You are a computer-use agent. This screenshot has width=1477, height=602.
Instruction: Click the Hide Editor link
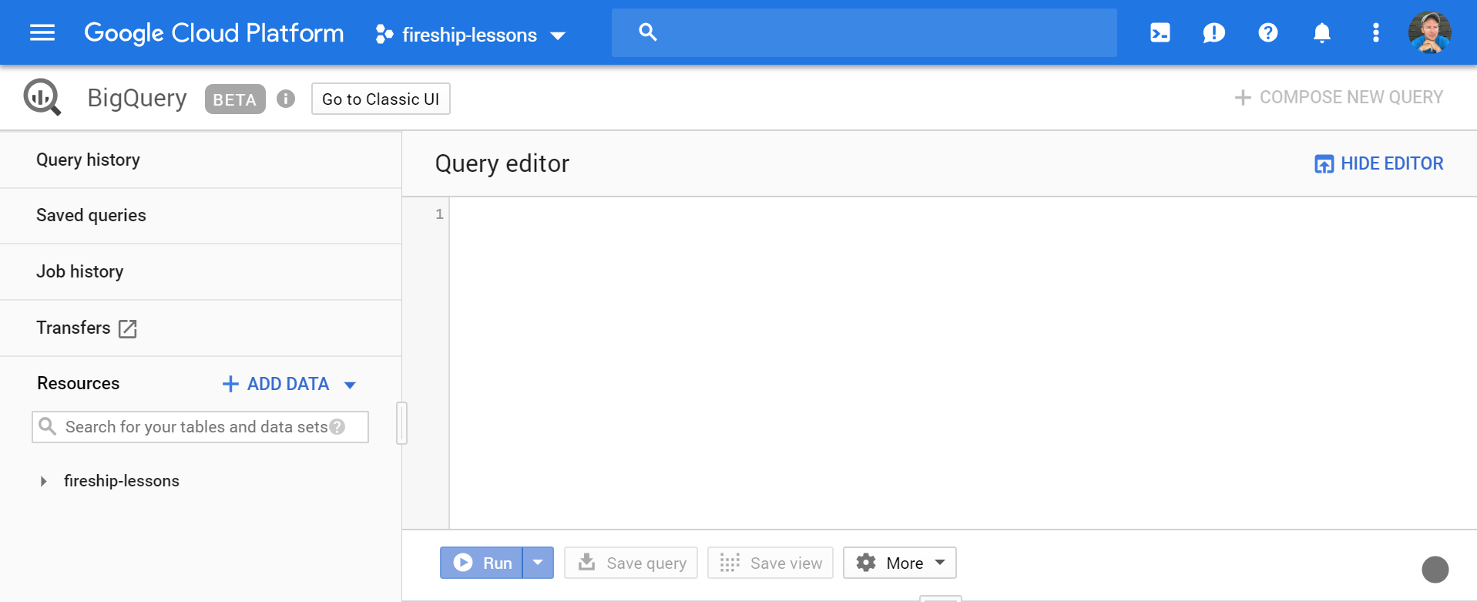[1378, 163]
